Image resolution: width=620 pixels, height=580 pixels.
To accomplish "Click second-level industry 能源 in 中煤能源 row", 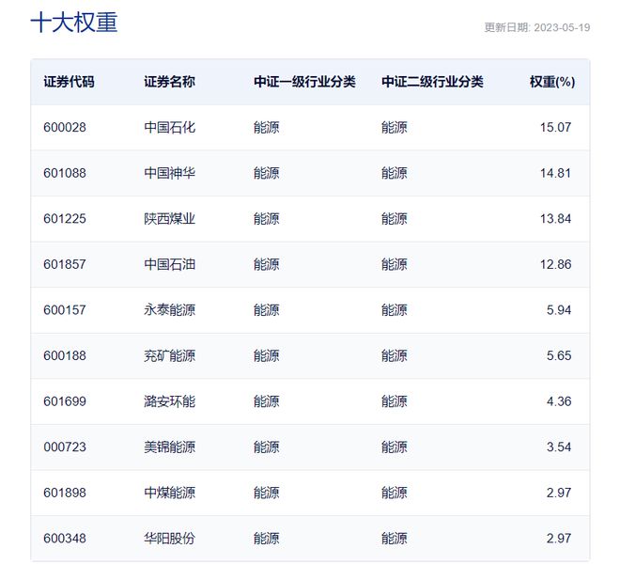I will [x=395, y=493].
